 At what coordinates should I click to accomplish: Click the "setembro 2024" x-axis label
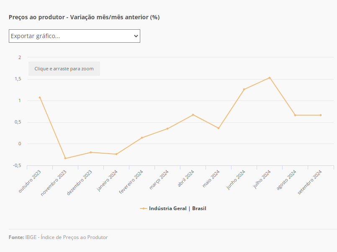[310, 182]
